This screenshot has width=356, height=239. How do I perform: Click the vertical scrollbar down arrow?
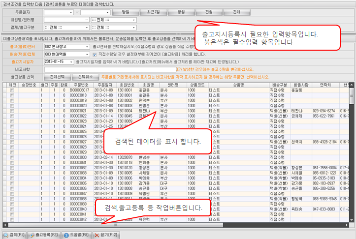click(x=352, y=220)
